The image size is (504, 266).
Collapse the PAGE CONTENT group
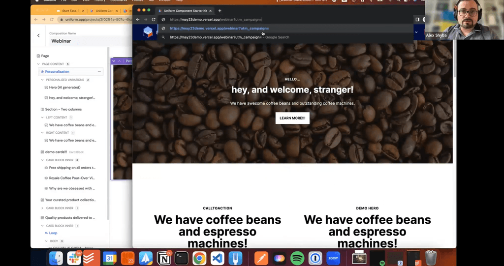click(x=38, y=64)
